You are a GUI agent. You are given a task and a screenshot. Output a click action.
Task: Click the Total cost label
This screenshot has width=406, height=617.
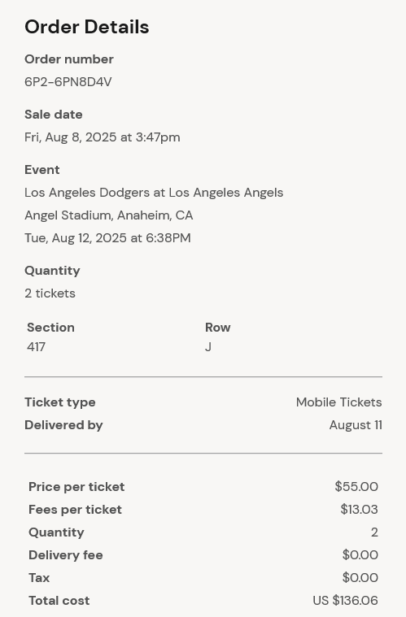tap(59, 601)
